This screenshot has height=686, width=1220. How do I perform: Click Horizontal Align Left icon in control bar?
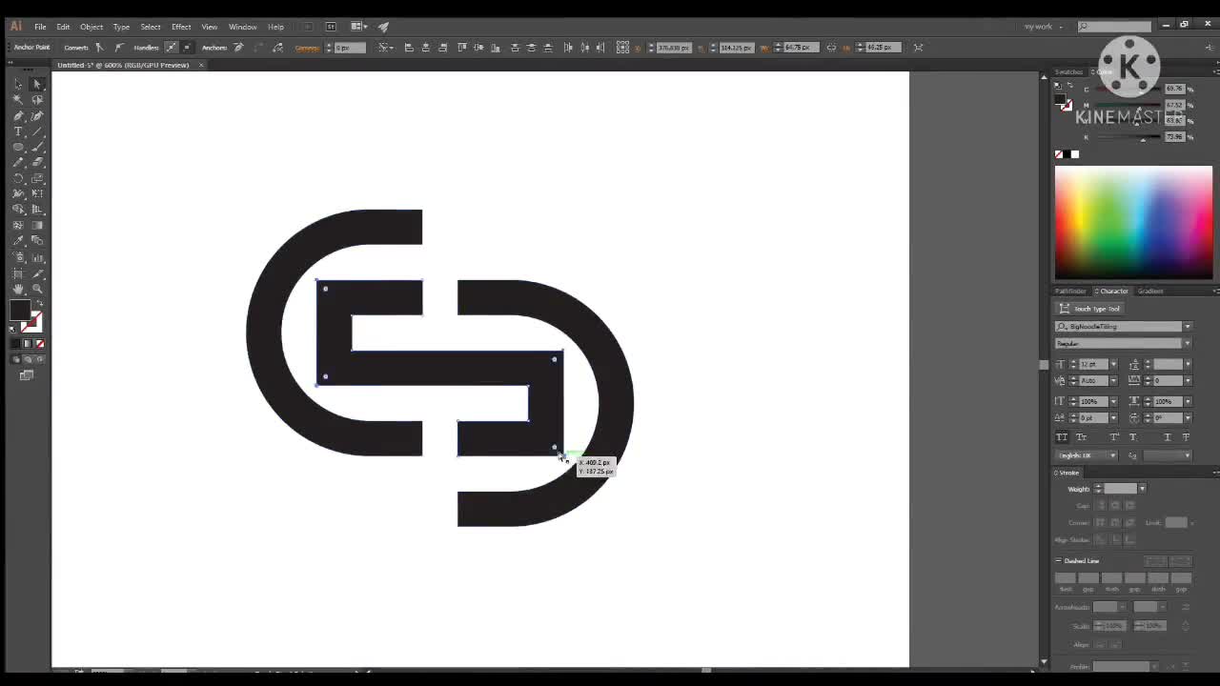click(409, 47)
